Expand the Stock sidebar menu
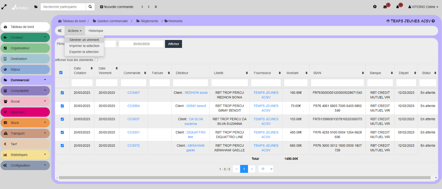Screen dimensions: 442x189 [x=25, y=123]
